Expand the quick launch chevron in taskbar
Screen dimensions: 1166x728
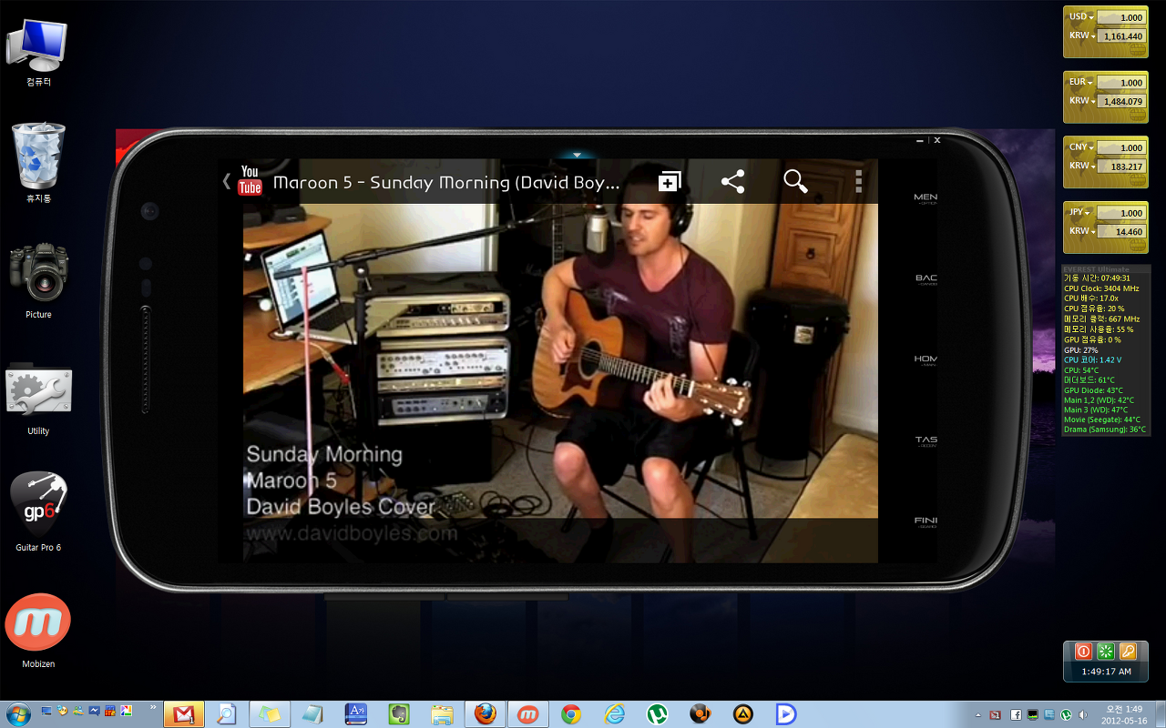pos(152,707)
